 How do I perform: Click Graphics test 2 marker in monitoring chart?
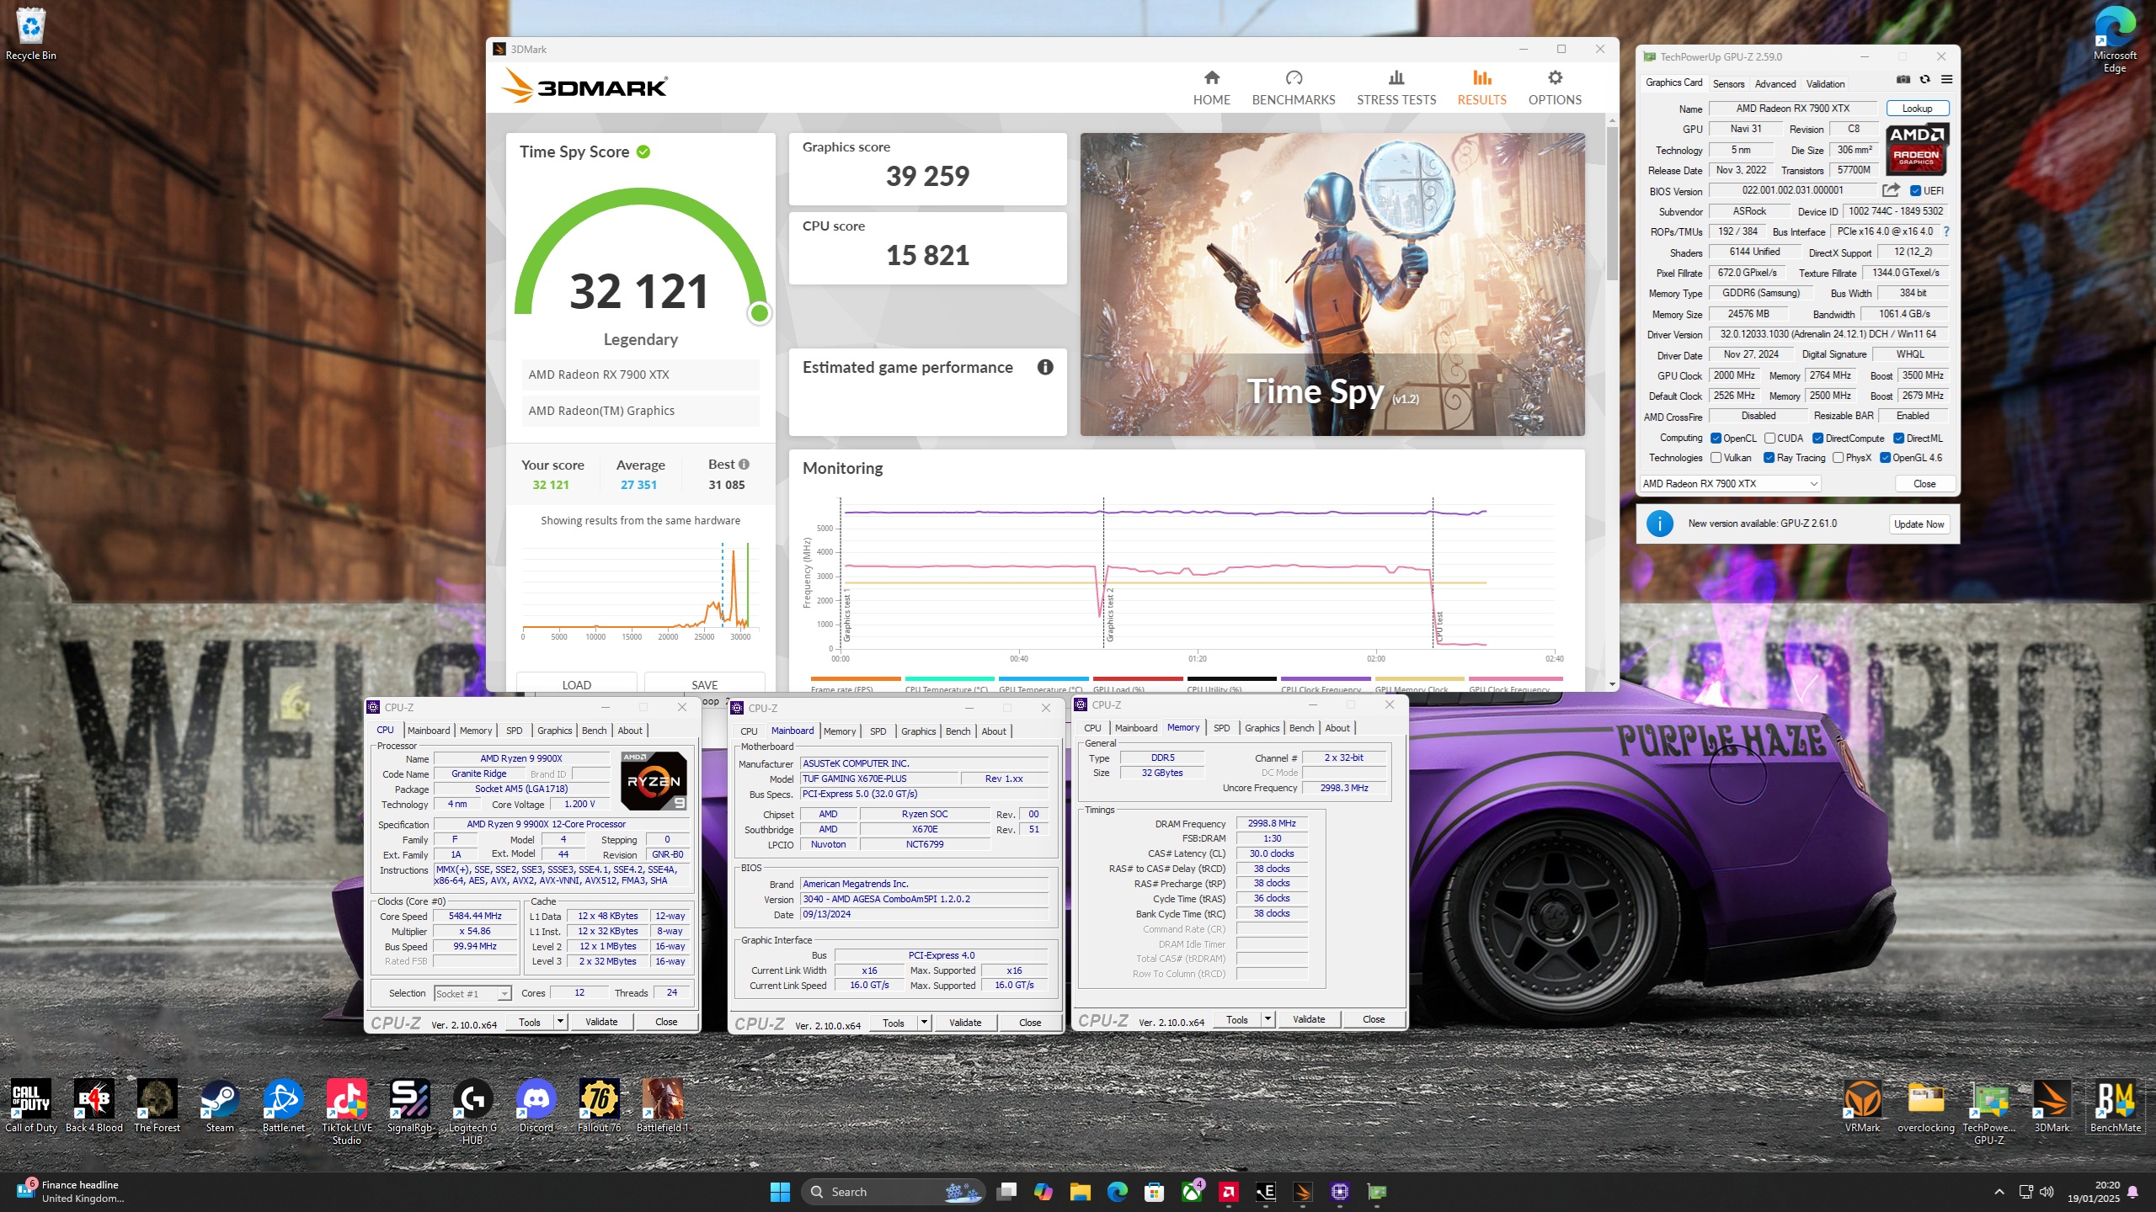click(x=1110, y=614)
